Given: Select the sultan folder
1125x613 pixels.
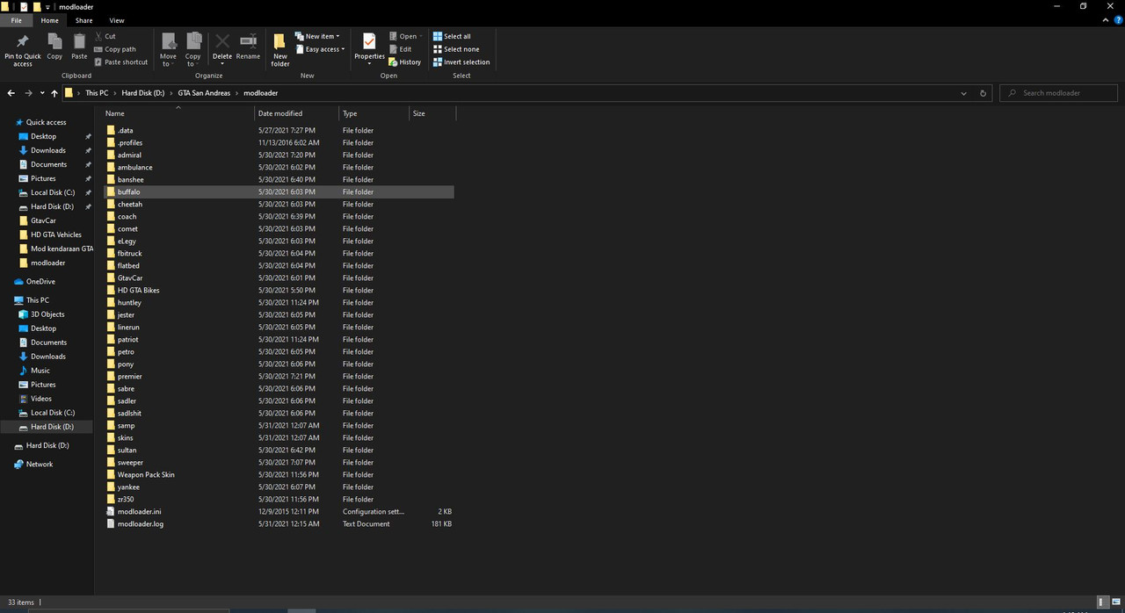Looking at the screenshot, I should (x=127, y=450).
